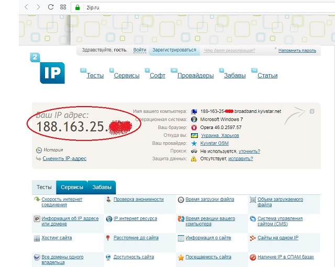Viewport: 335px width, 267px height.
Task: Open Информация об IP адресе или домене
Action: 70,221
